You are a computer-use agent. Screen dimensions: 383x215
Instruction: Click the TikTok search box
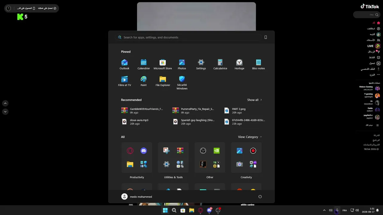pyautogui.click(x=367, y=15)
